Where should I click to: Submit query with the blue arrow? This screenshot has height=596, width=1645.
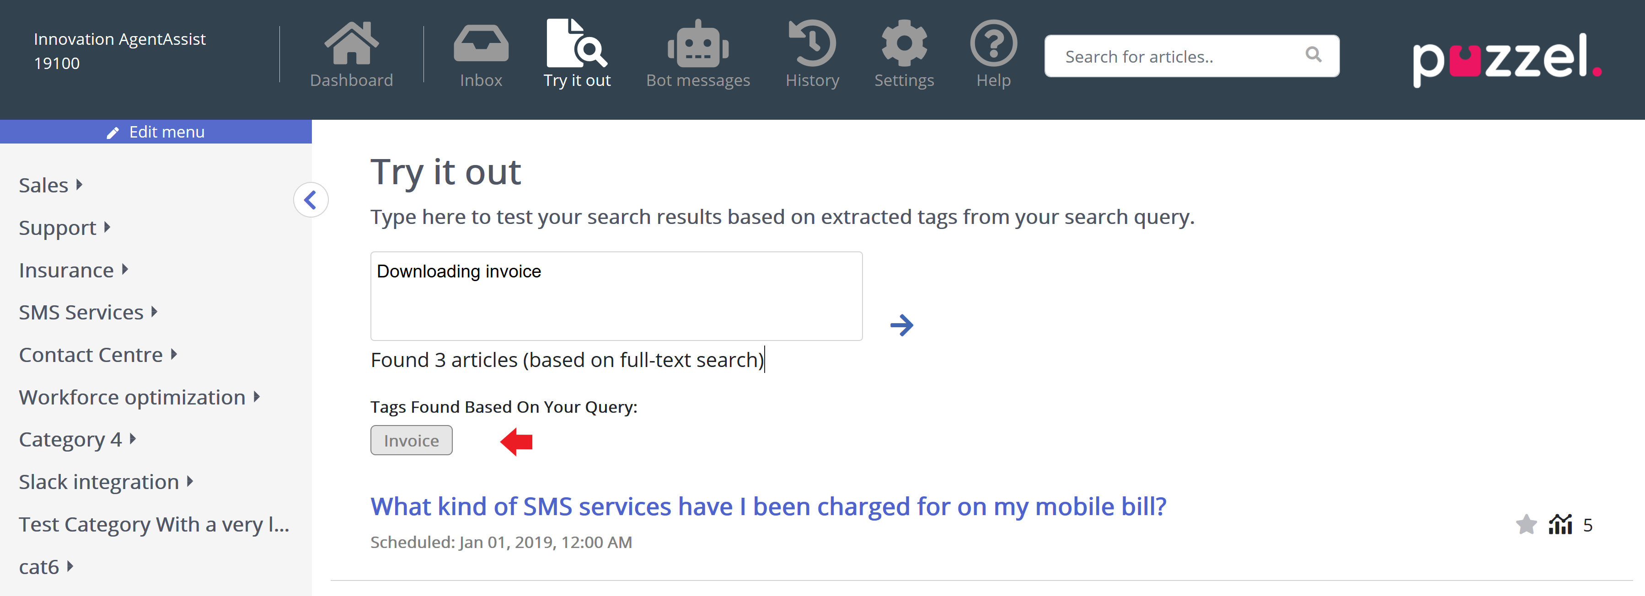[902, 325]
